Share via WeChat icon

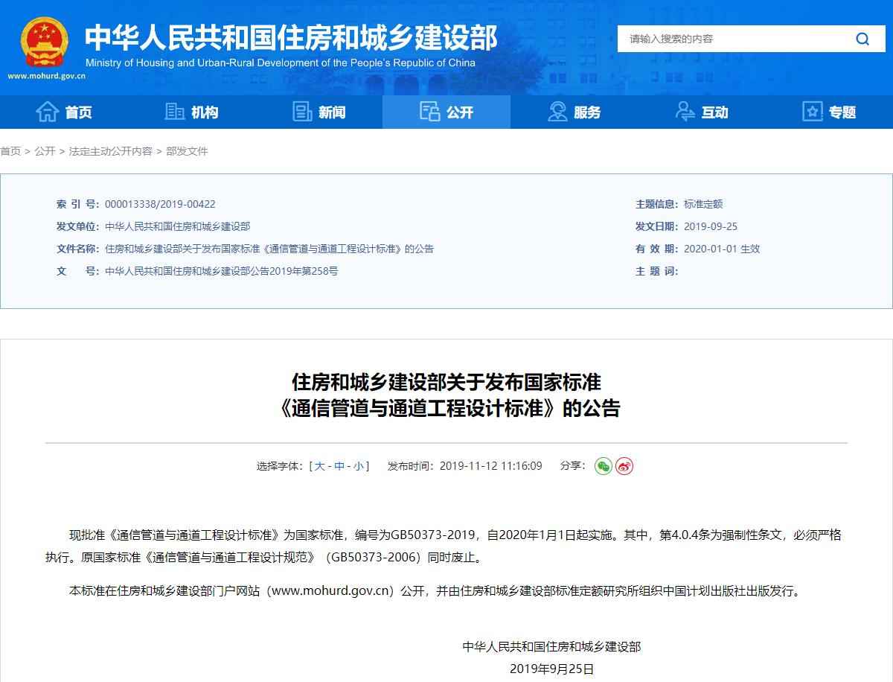coord(603,466)
